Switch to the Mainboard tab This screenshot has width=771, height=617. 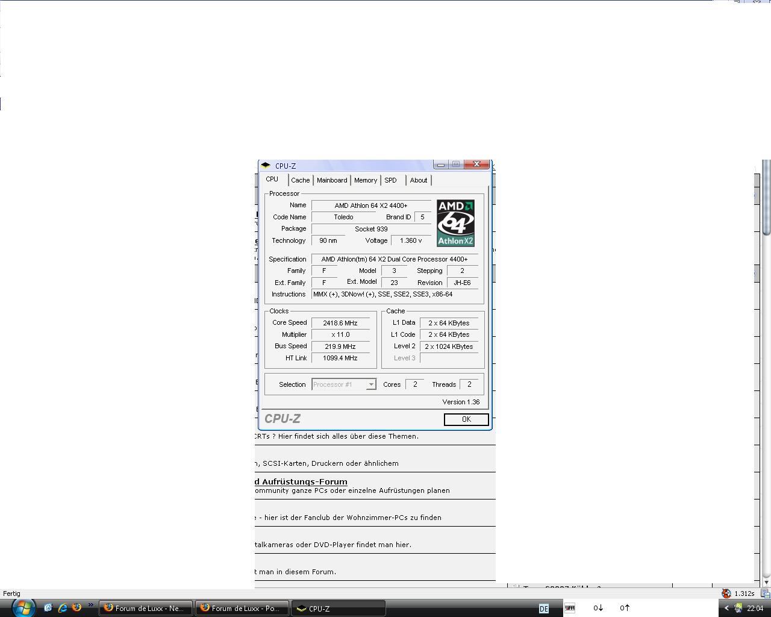coord(332,180)
